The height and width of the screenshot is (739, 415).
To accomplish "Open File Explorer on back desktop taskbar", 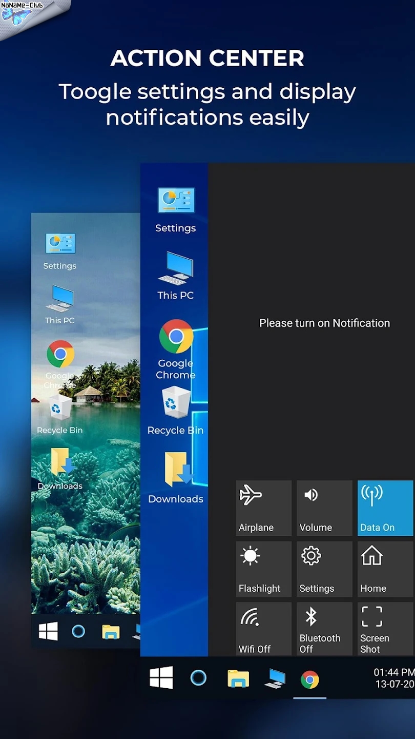I will tap(111, 632).
